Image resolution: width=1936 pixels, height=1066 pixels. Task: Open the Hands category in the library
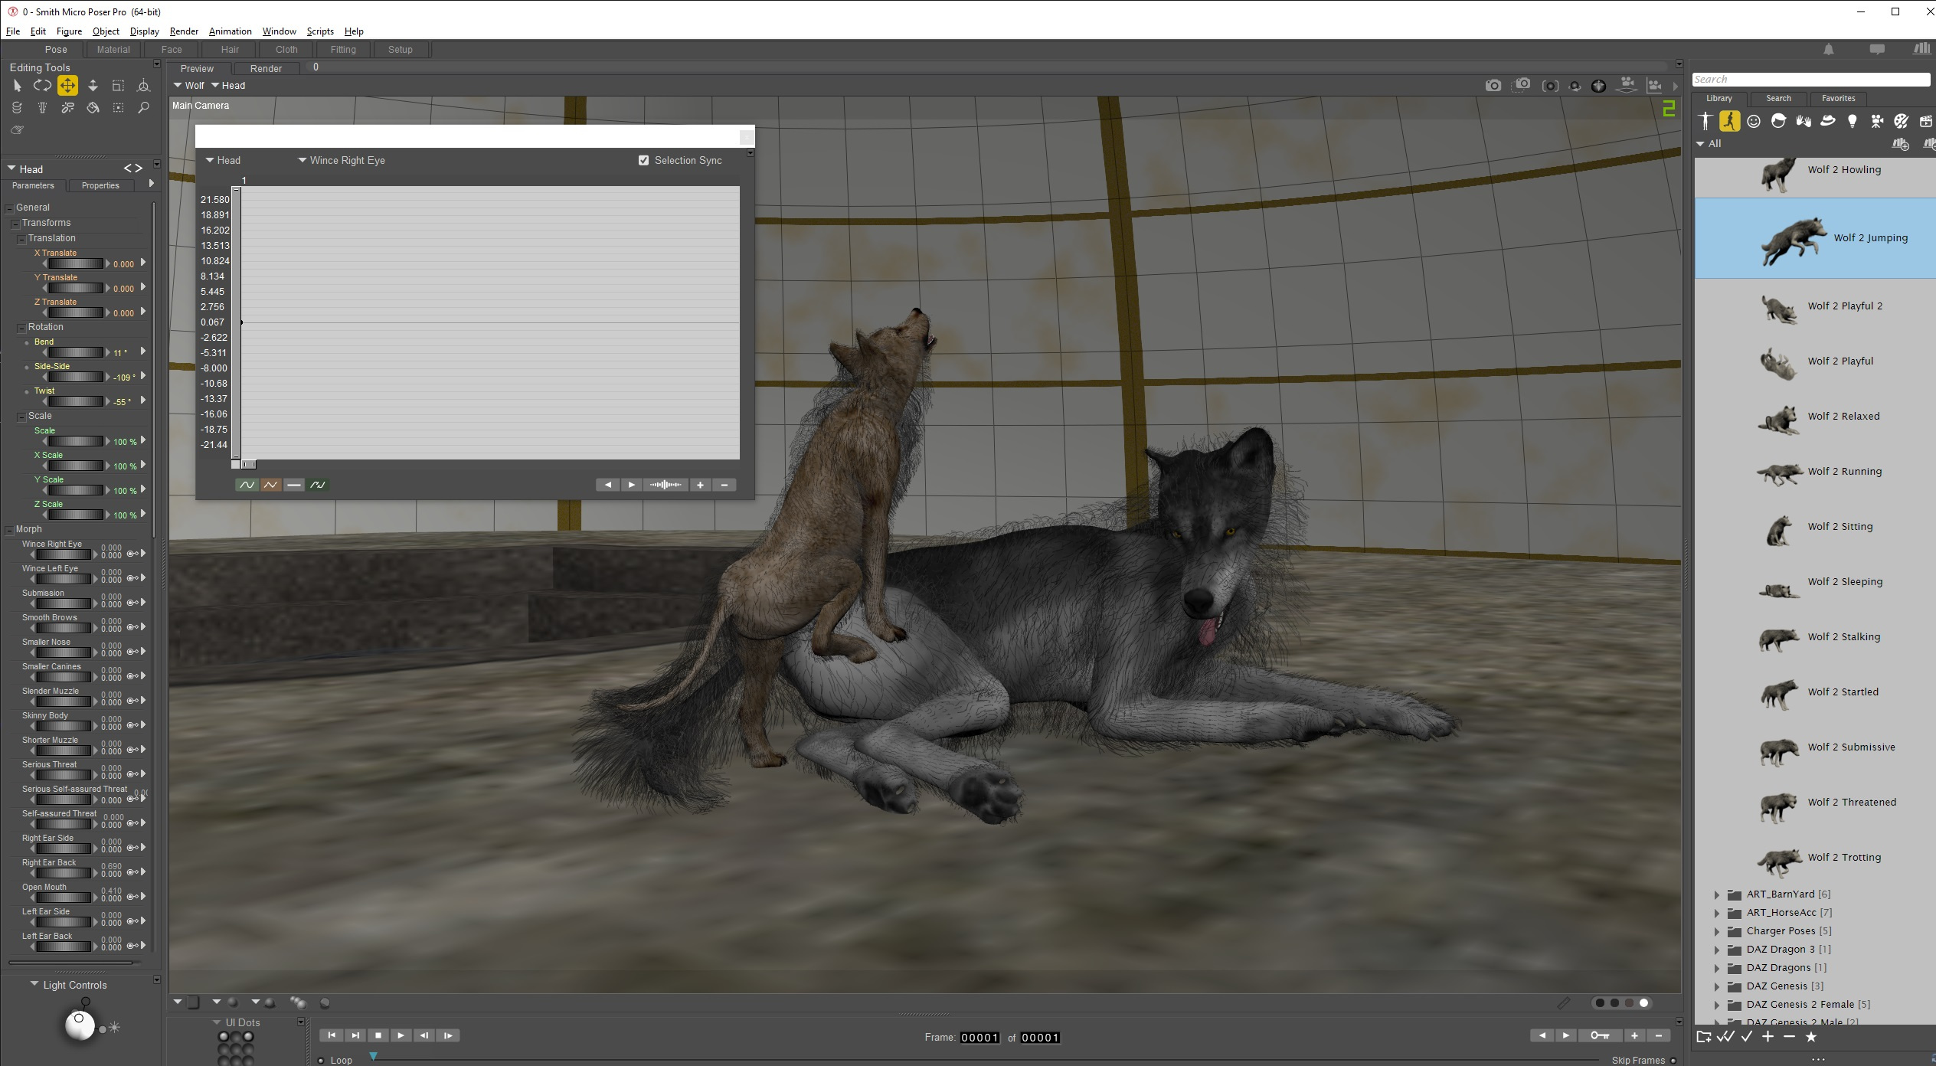1803,121
